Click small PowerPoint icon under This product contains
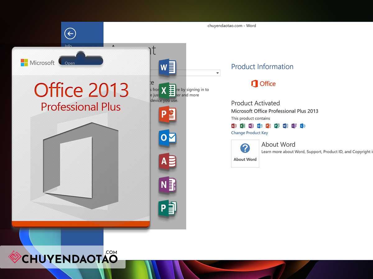 (268, 126)
